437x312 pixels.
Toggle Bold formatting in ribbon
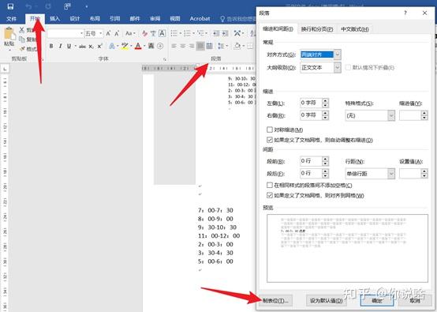[x=51, y=46]
